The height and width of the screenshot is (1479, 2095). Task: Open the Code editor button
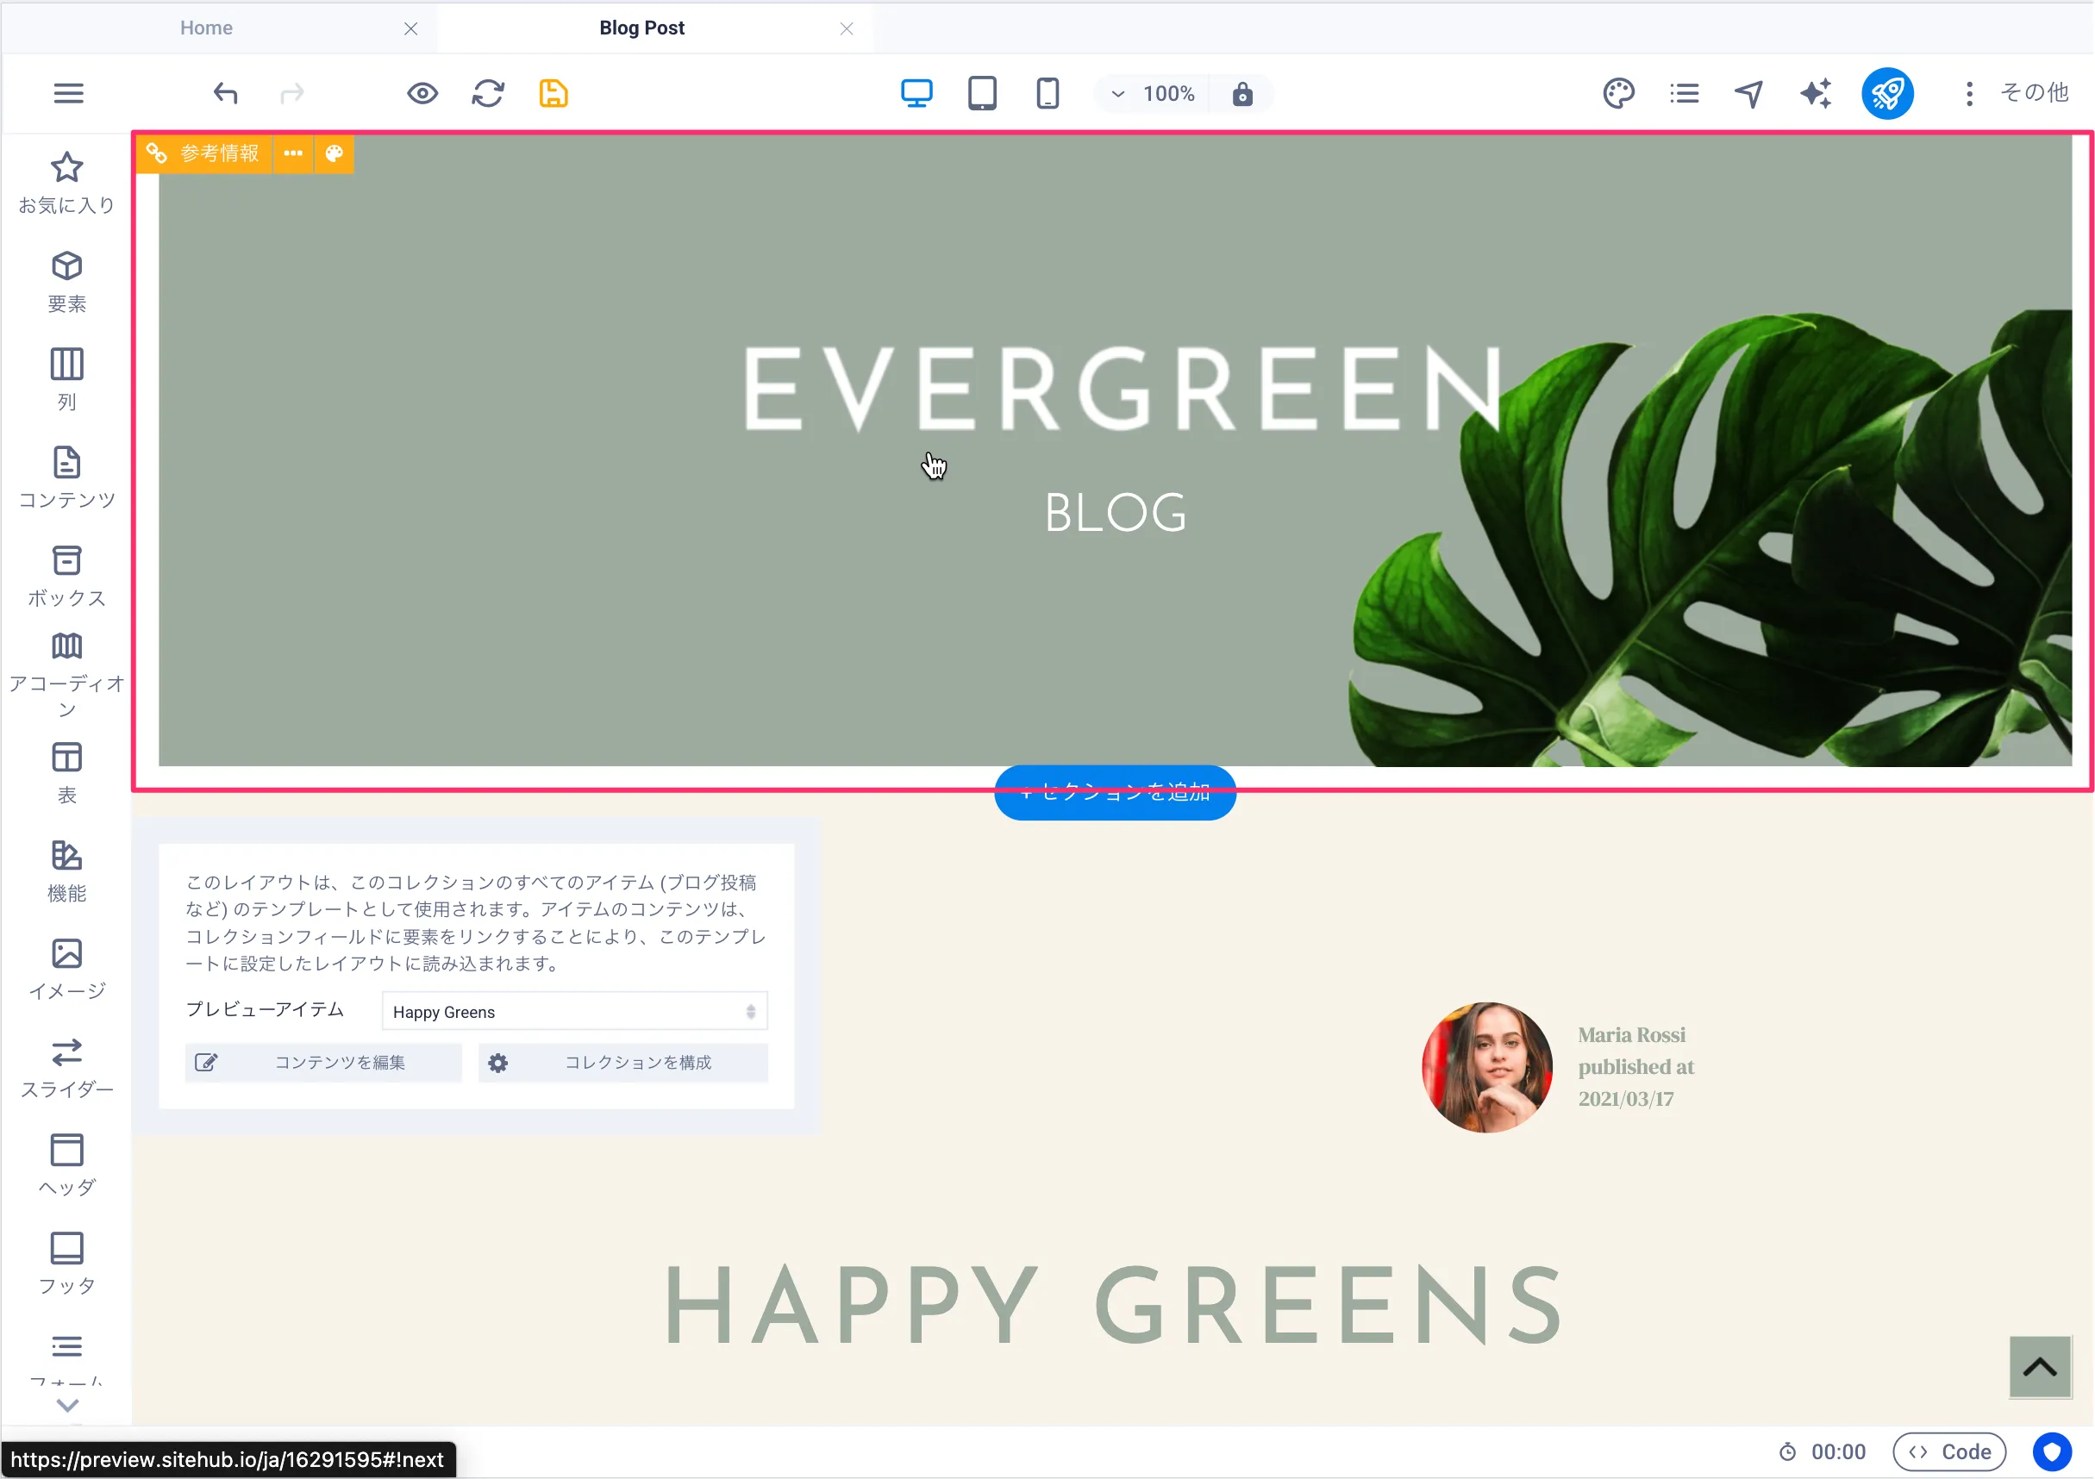click(x=1950, y=1452)
